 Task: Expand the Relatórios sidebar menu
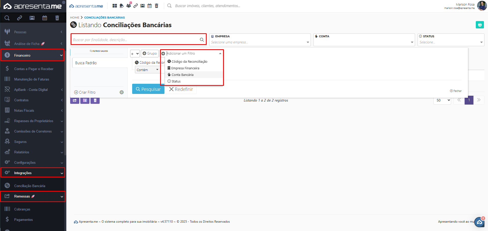pyautogui.click(x=33, y=152)
